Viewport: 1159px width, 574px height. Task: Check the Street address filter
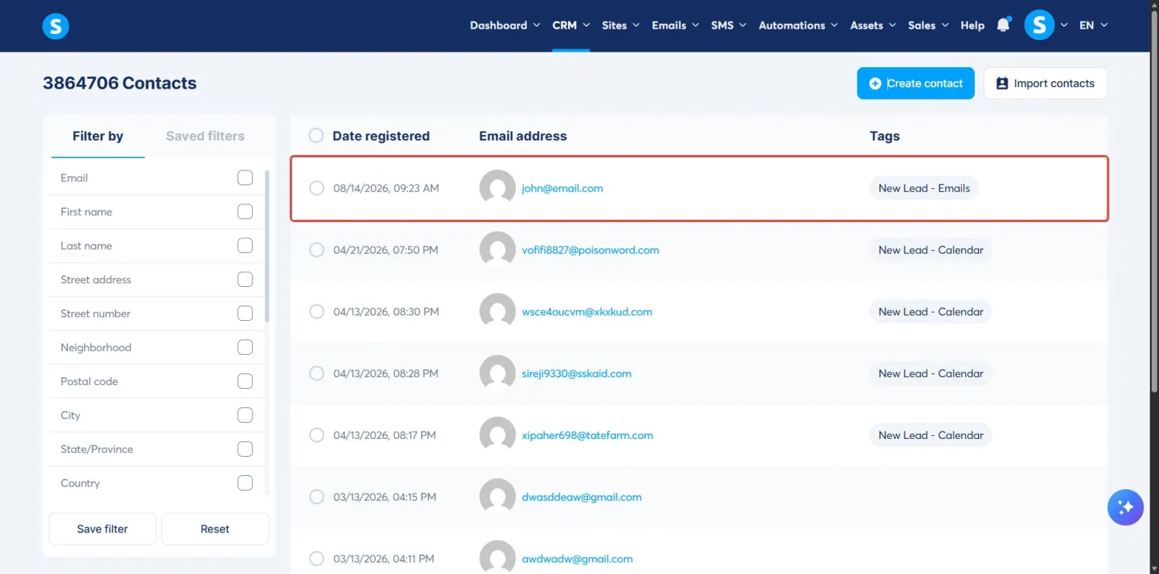(x=245, y=279)
